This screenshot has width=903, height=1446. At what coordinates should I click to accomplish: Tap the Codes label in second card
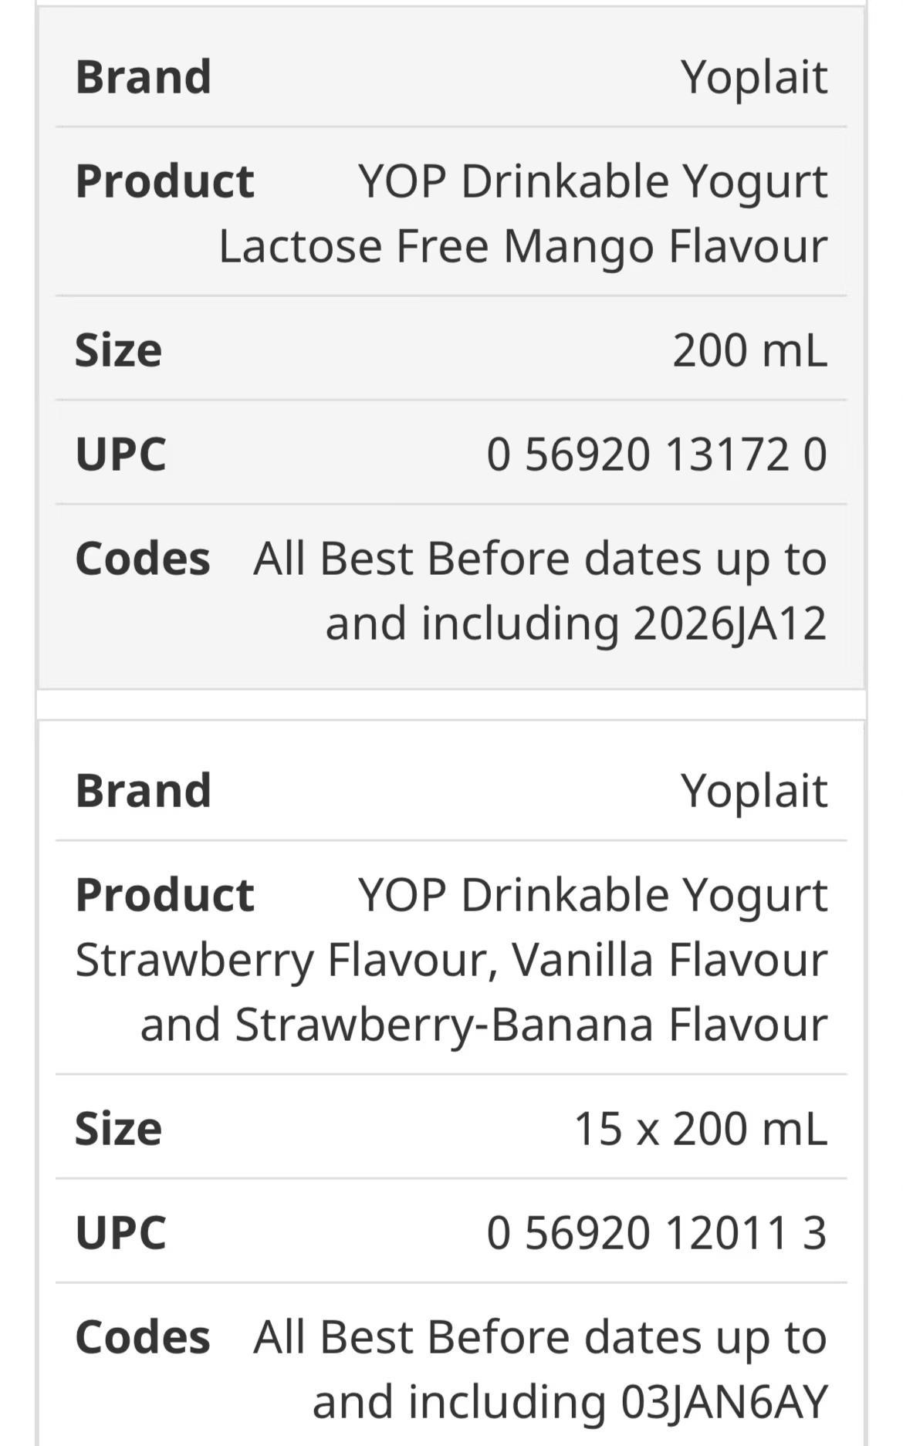pos(143,1336)
